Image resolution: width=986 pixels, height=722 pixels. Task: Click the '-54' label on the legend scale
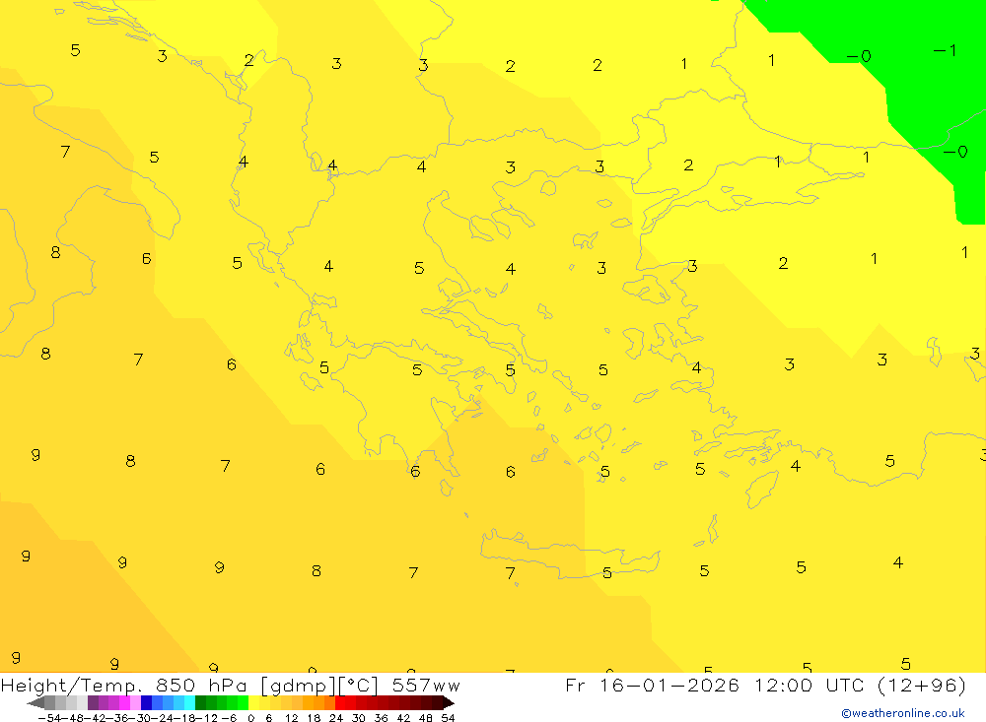[50, 718]
